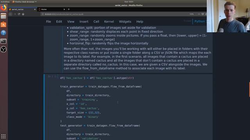Switch to the Home tab
Screen dimensions: 250x140
point(52,9)
